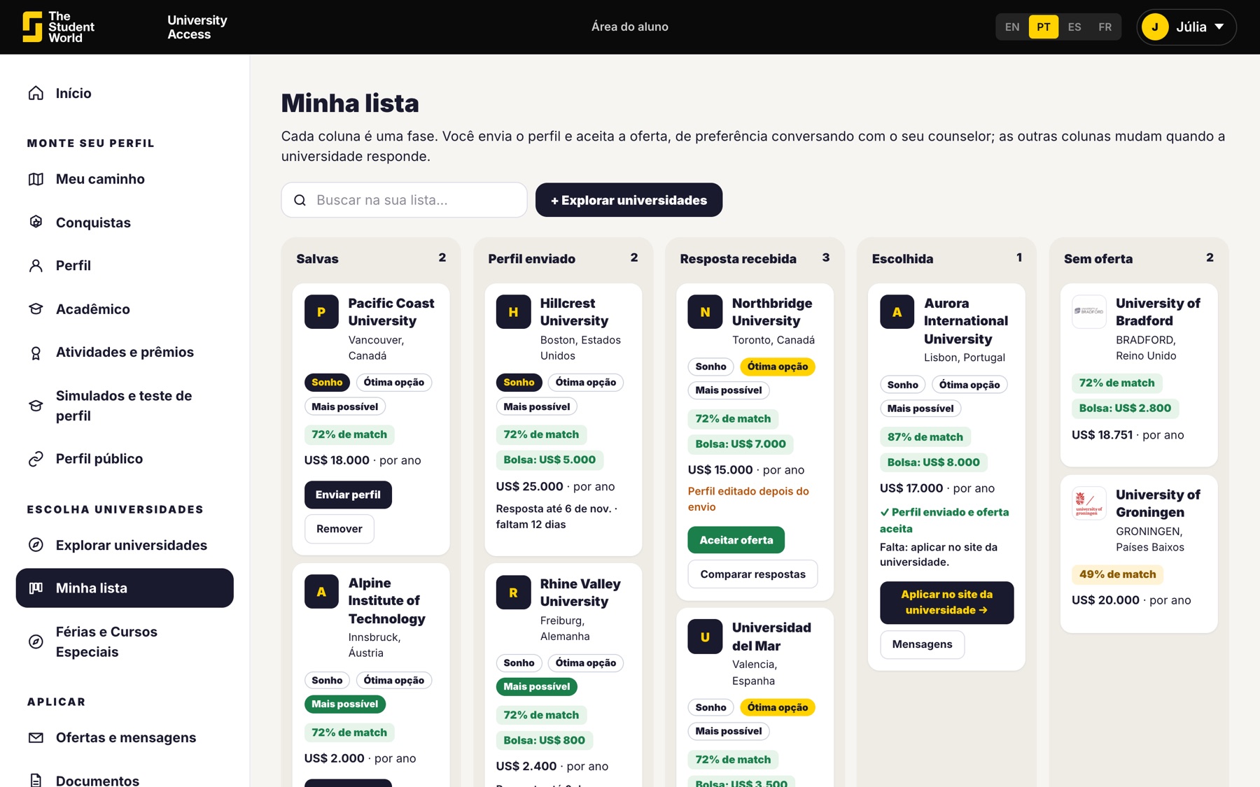Click Alpine Institute of Technology A logo
1260x787 pixels.
[x=321, y=592]
